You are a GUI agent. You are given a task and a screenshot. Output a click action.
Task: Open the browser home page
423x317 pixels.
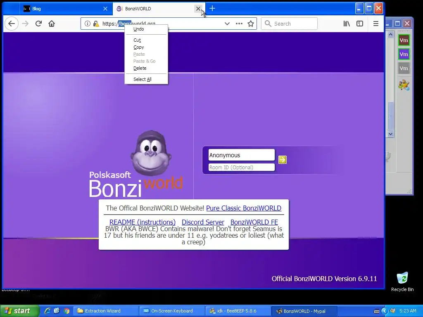tap(52, 24)
